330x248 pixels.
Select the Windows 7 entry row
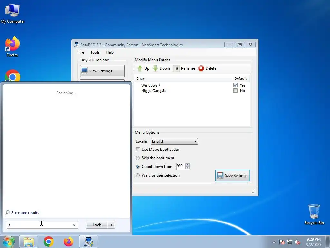tap(192, 85)
